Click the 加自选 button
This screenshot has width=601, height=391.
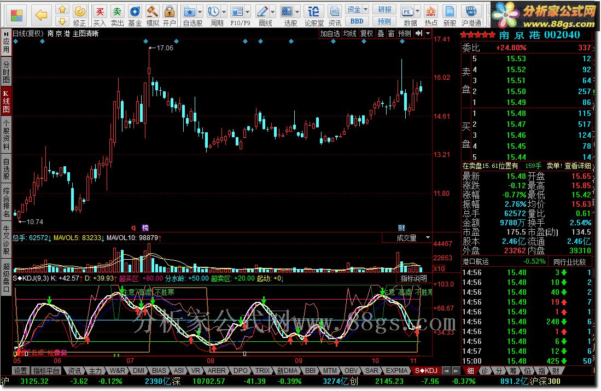click(x=330, y=33)
